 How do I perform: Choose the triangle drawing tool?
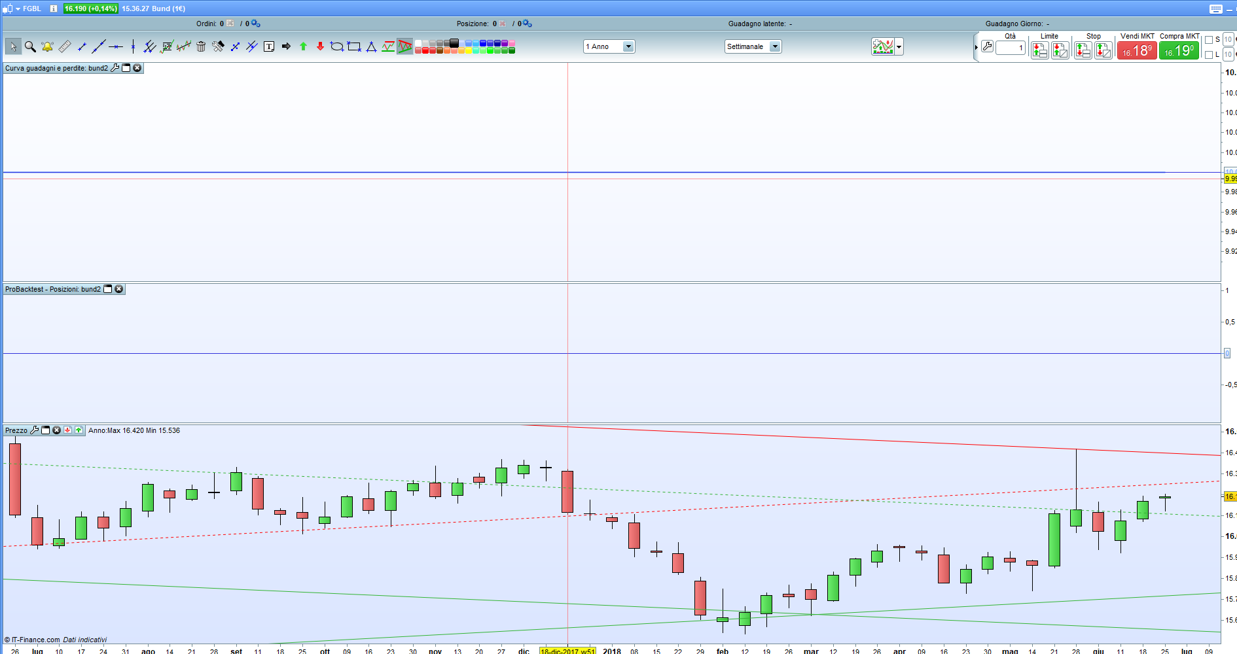[x=371, y=46]
